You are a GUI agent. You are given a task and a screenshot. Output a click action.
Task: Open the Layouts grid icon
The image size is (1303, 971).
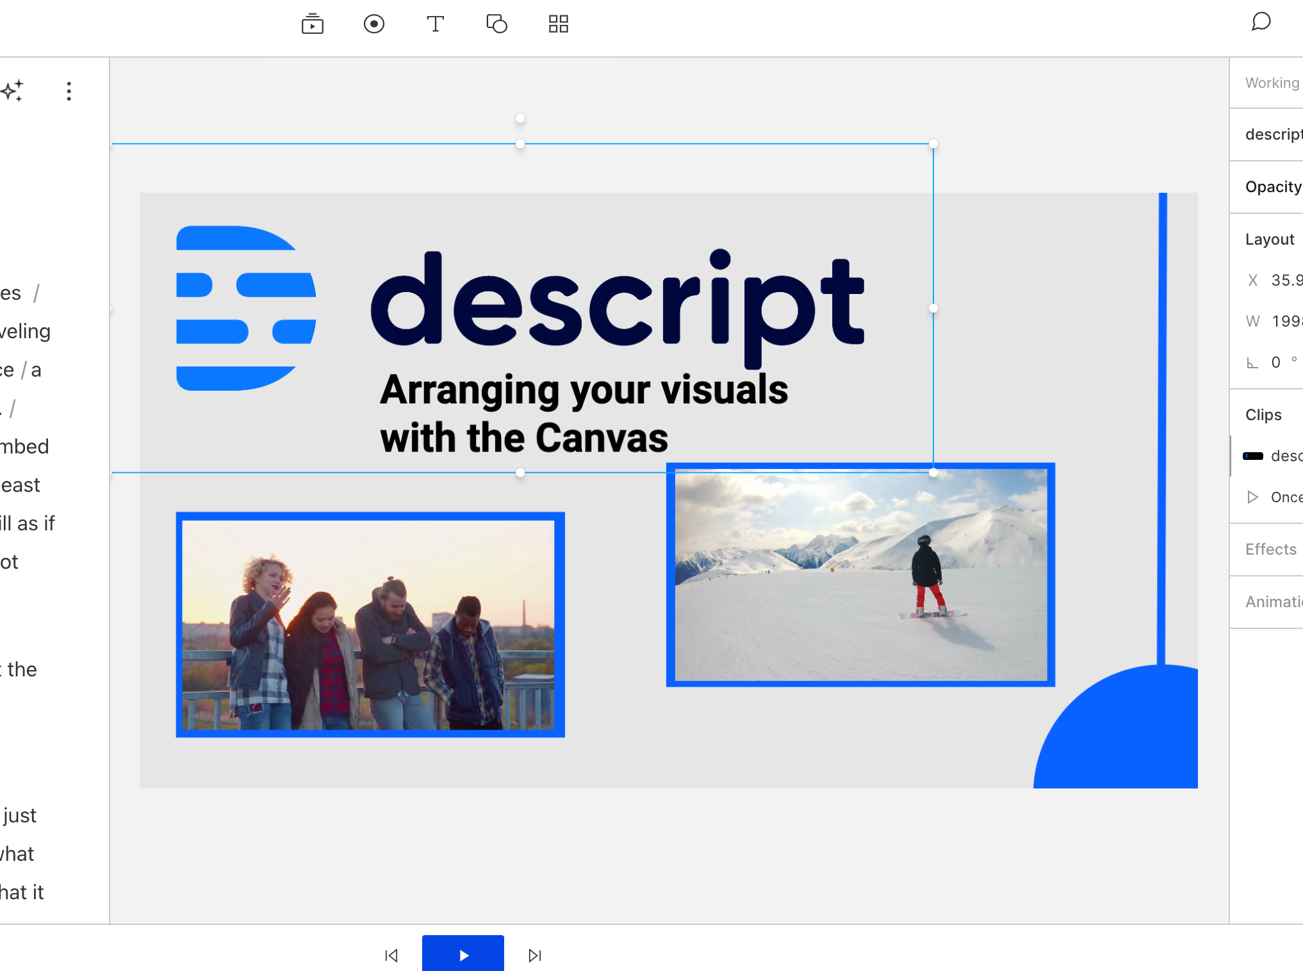558,24
